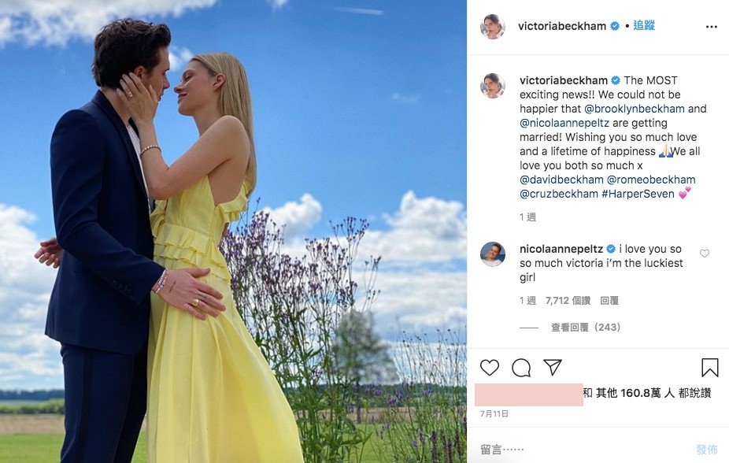The image size is (729, 463).
Task: Open the @nicolaannepeltz mention in the caption
Action: tap(564, 123)
